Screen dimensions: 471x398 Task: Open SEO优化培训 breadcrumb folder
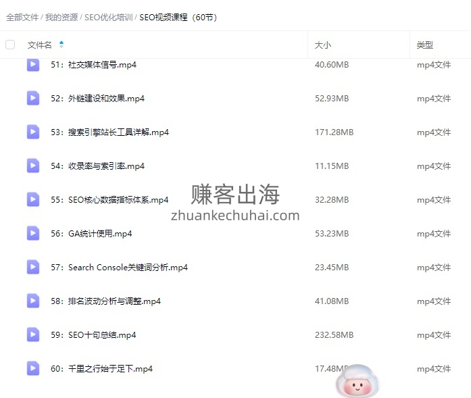click(x=108, y=18)
